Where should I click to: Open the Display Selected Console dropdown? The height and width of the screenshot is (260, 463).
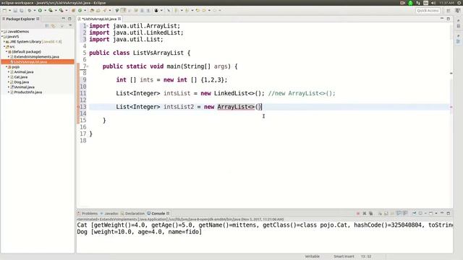pos(425,213)
